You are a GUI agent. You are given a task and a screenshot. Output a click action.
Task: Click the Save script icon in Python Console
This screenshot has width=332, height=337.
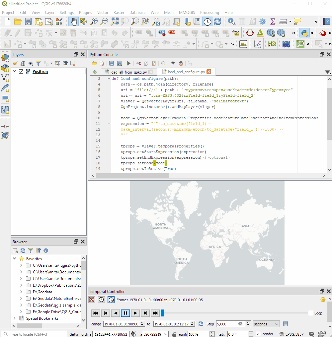click(x=111, y=63)
